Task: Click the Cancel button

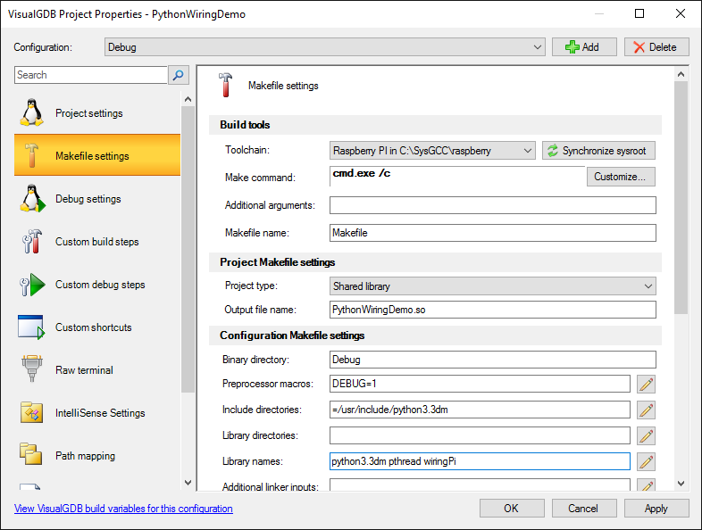Action: pos(584,509)
